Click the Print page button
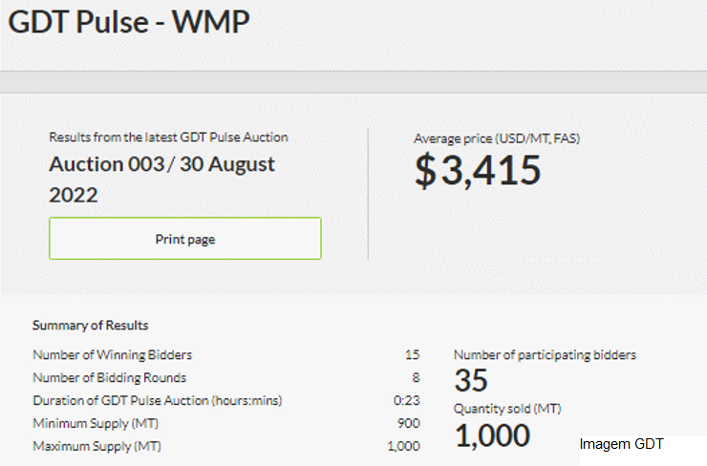The width and height of the screenshot is (707, 466). (x=185, y=239)
